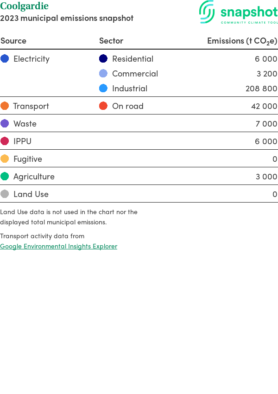Click the red On road dot
The width and height of the screenshot is (278, 394).
103,106
